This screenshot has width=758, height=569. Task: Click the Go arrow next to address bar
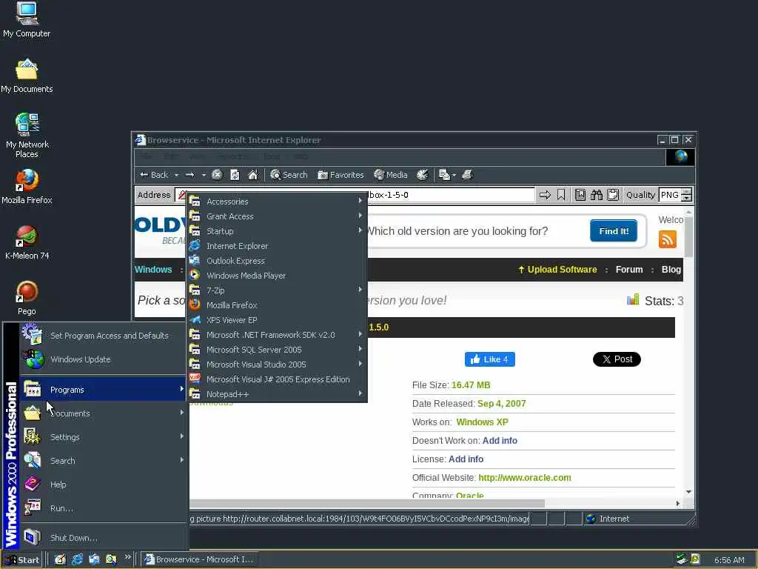(x=545, y=195)
